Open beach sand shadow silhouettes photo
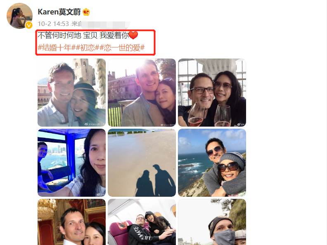 pyautogui.click(x=142, y=163)
